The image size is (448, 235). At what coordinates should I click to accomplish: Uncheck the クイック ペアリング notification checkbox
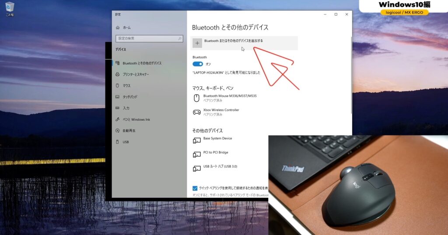[x=195, y=188]
